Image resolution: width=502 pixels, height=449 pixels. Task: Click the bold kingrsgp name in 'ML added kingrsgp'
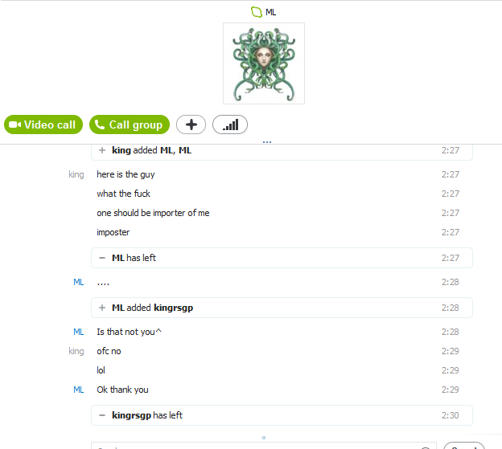pos(174,308)
